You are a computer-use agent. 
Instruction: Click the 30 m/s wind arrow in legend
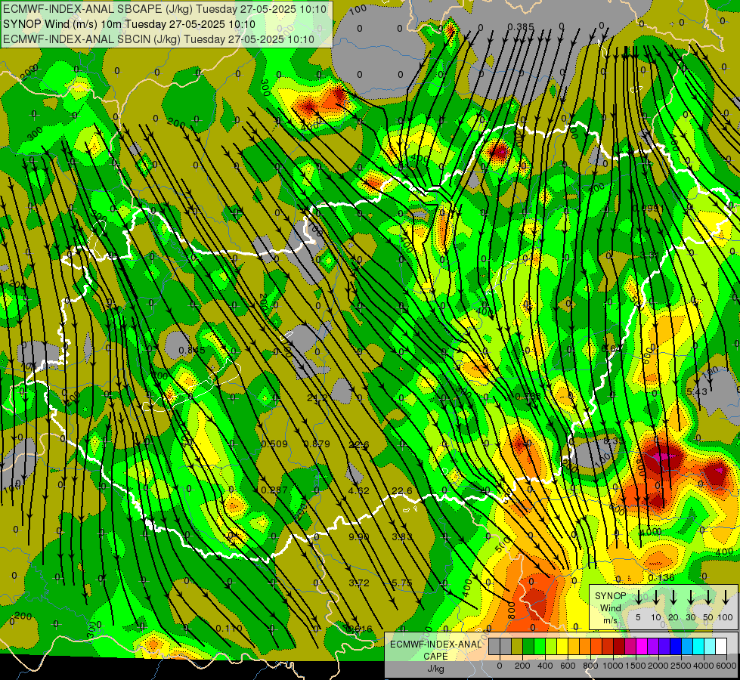coord(691,598)
